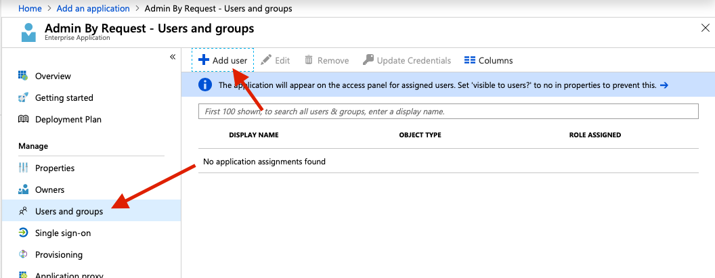Close the Users and groups blade
The image size is (715, 278).
click(705, 28)
